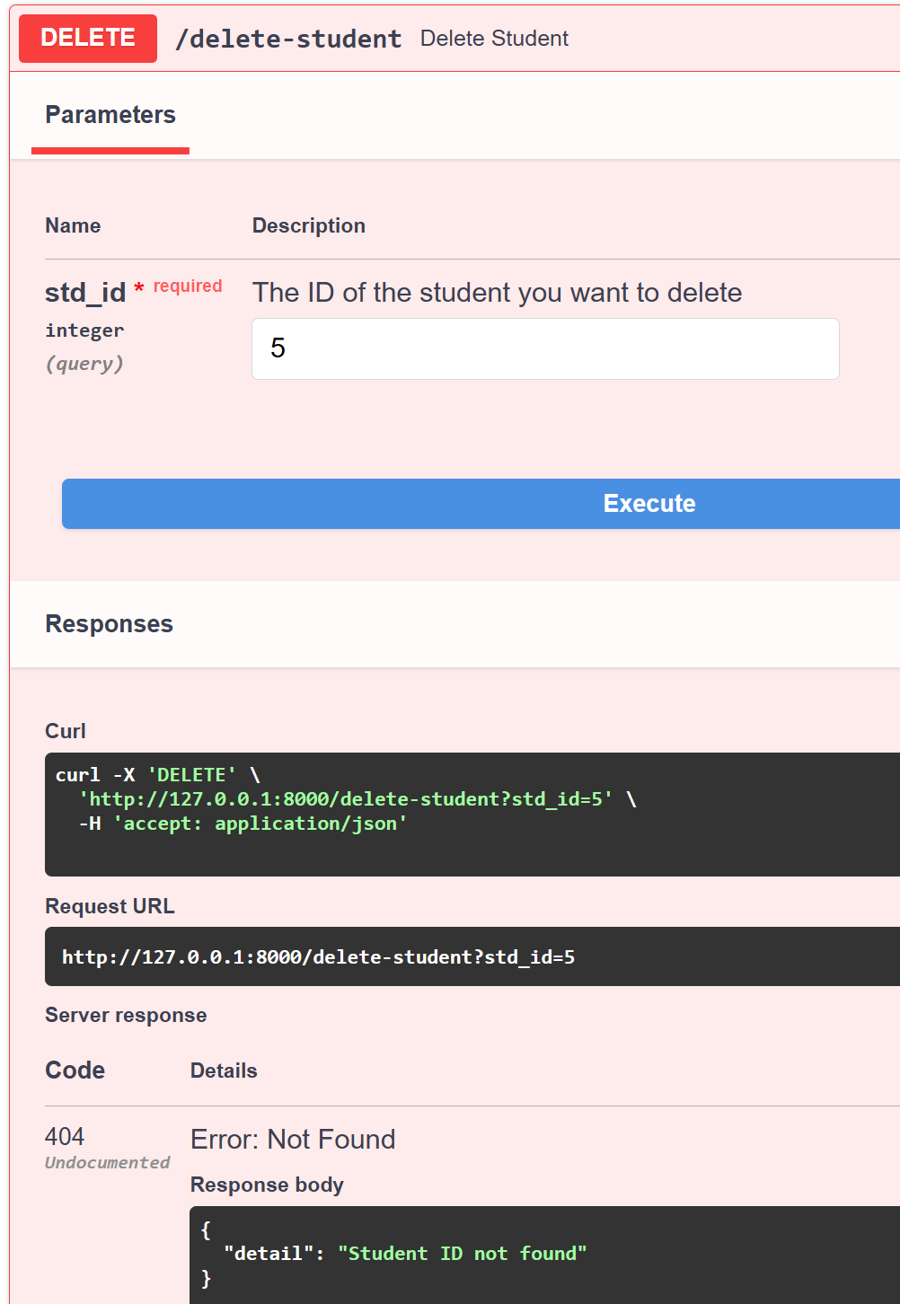Click the Responses section heading
Image resolution: width=900 pixels, height=1304 pixels.
click(x=109, y=624)
